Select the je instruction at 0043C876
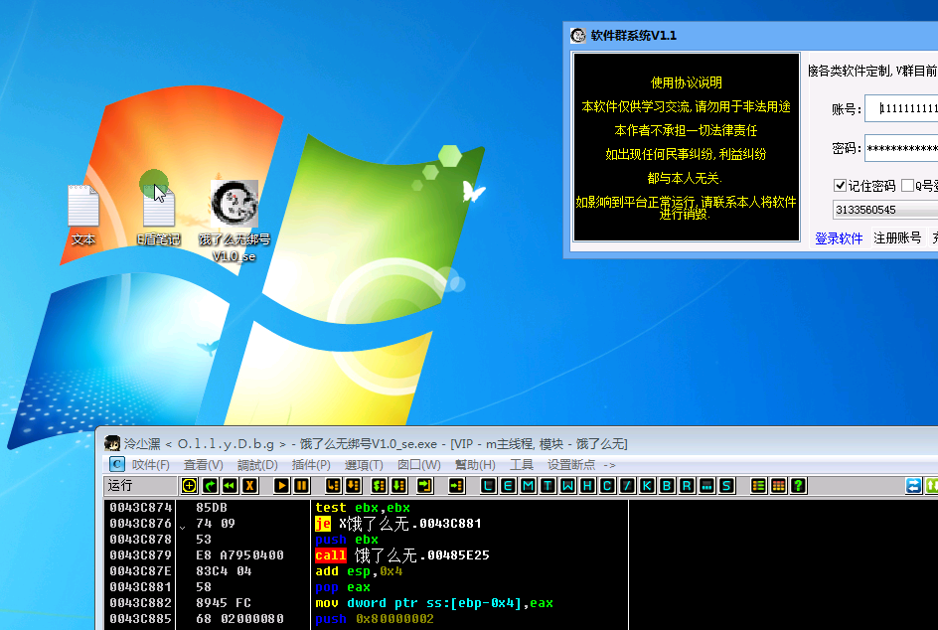This screenshot has height=630, width=938. pyautogui.click(x=366, y=524)
